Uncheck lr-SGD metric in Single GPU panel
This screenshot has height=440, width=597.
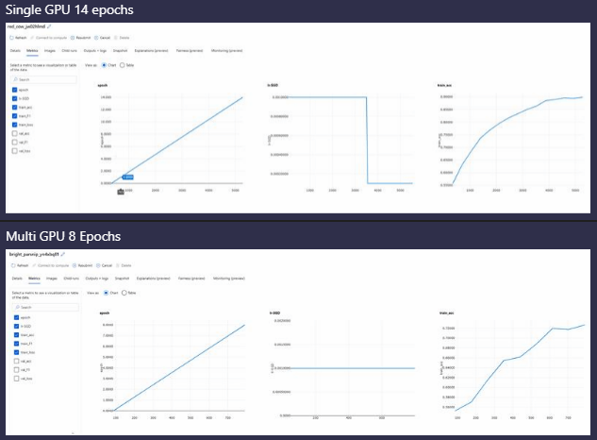[x=14, y=99]
